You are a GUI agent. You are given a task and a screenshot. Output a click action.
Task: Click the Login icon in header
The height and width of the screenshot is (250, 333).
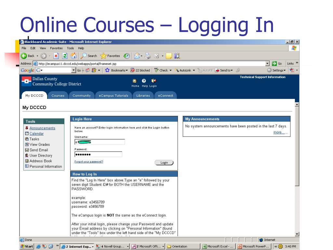[153, 81]
